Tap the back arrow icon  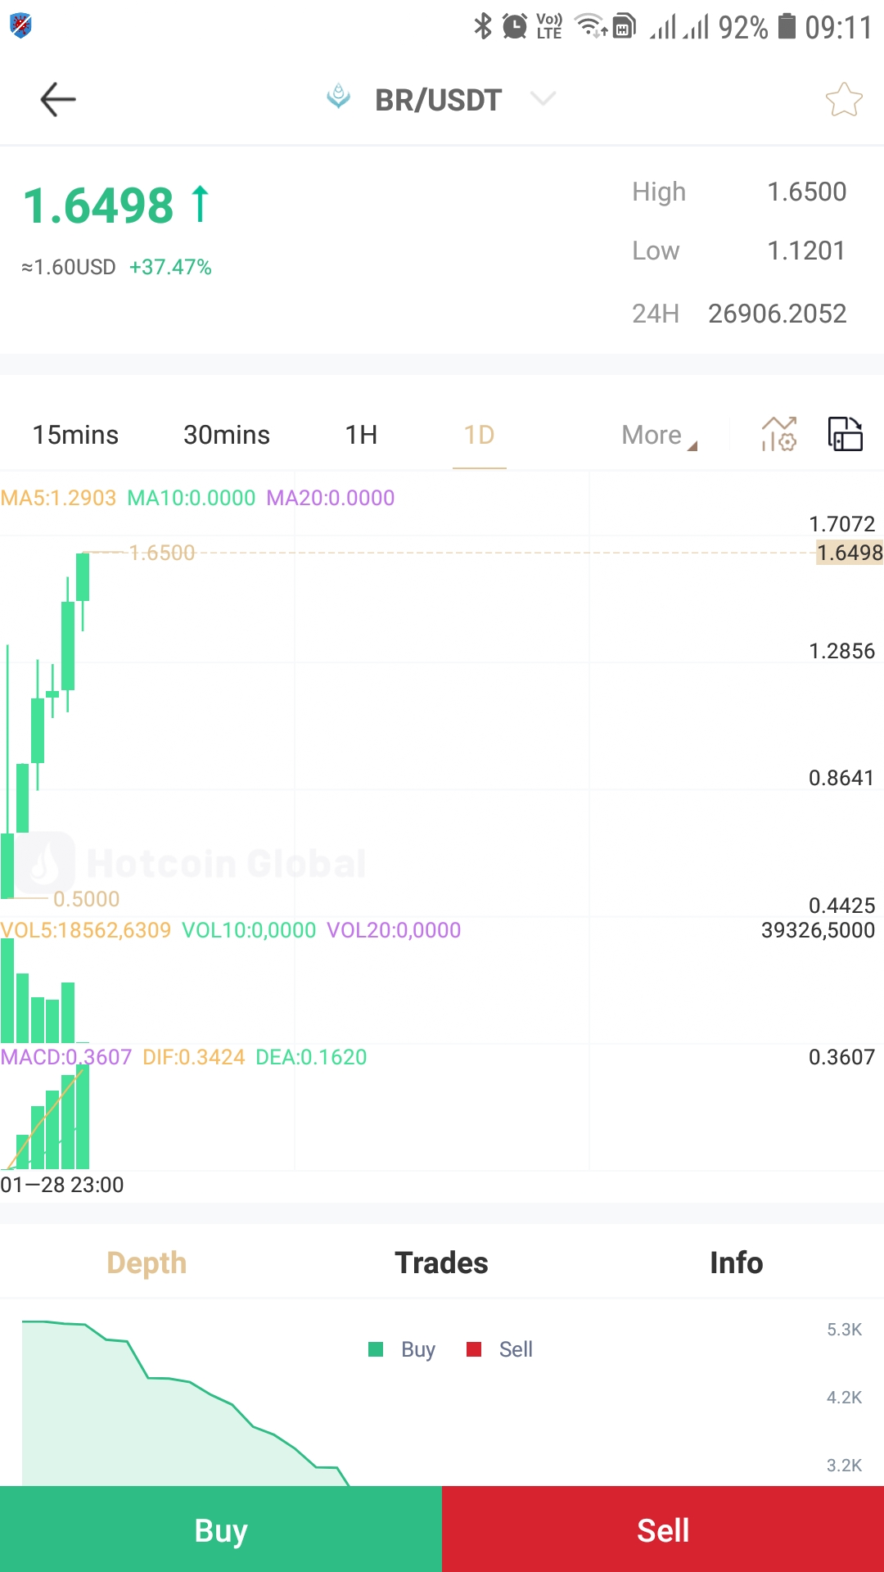click(x=58, y=100)
